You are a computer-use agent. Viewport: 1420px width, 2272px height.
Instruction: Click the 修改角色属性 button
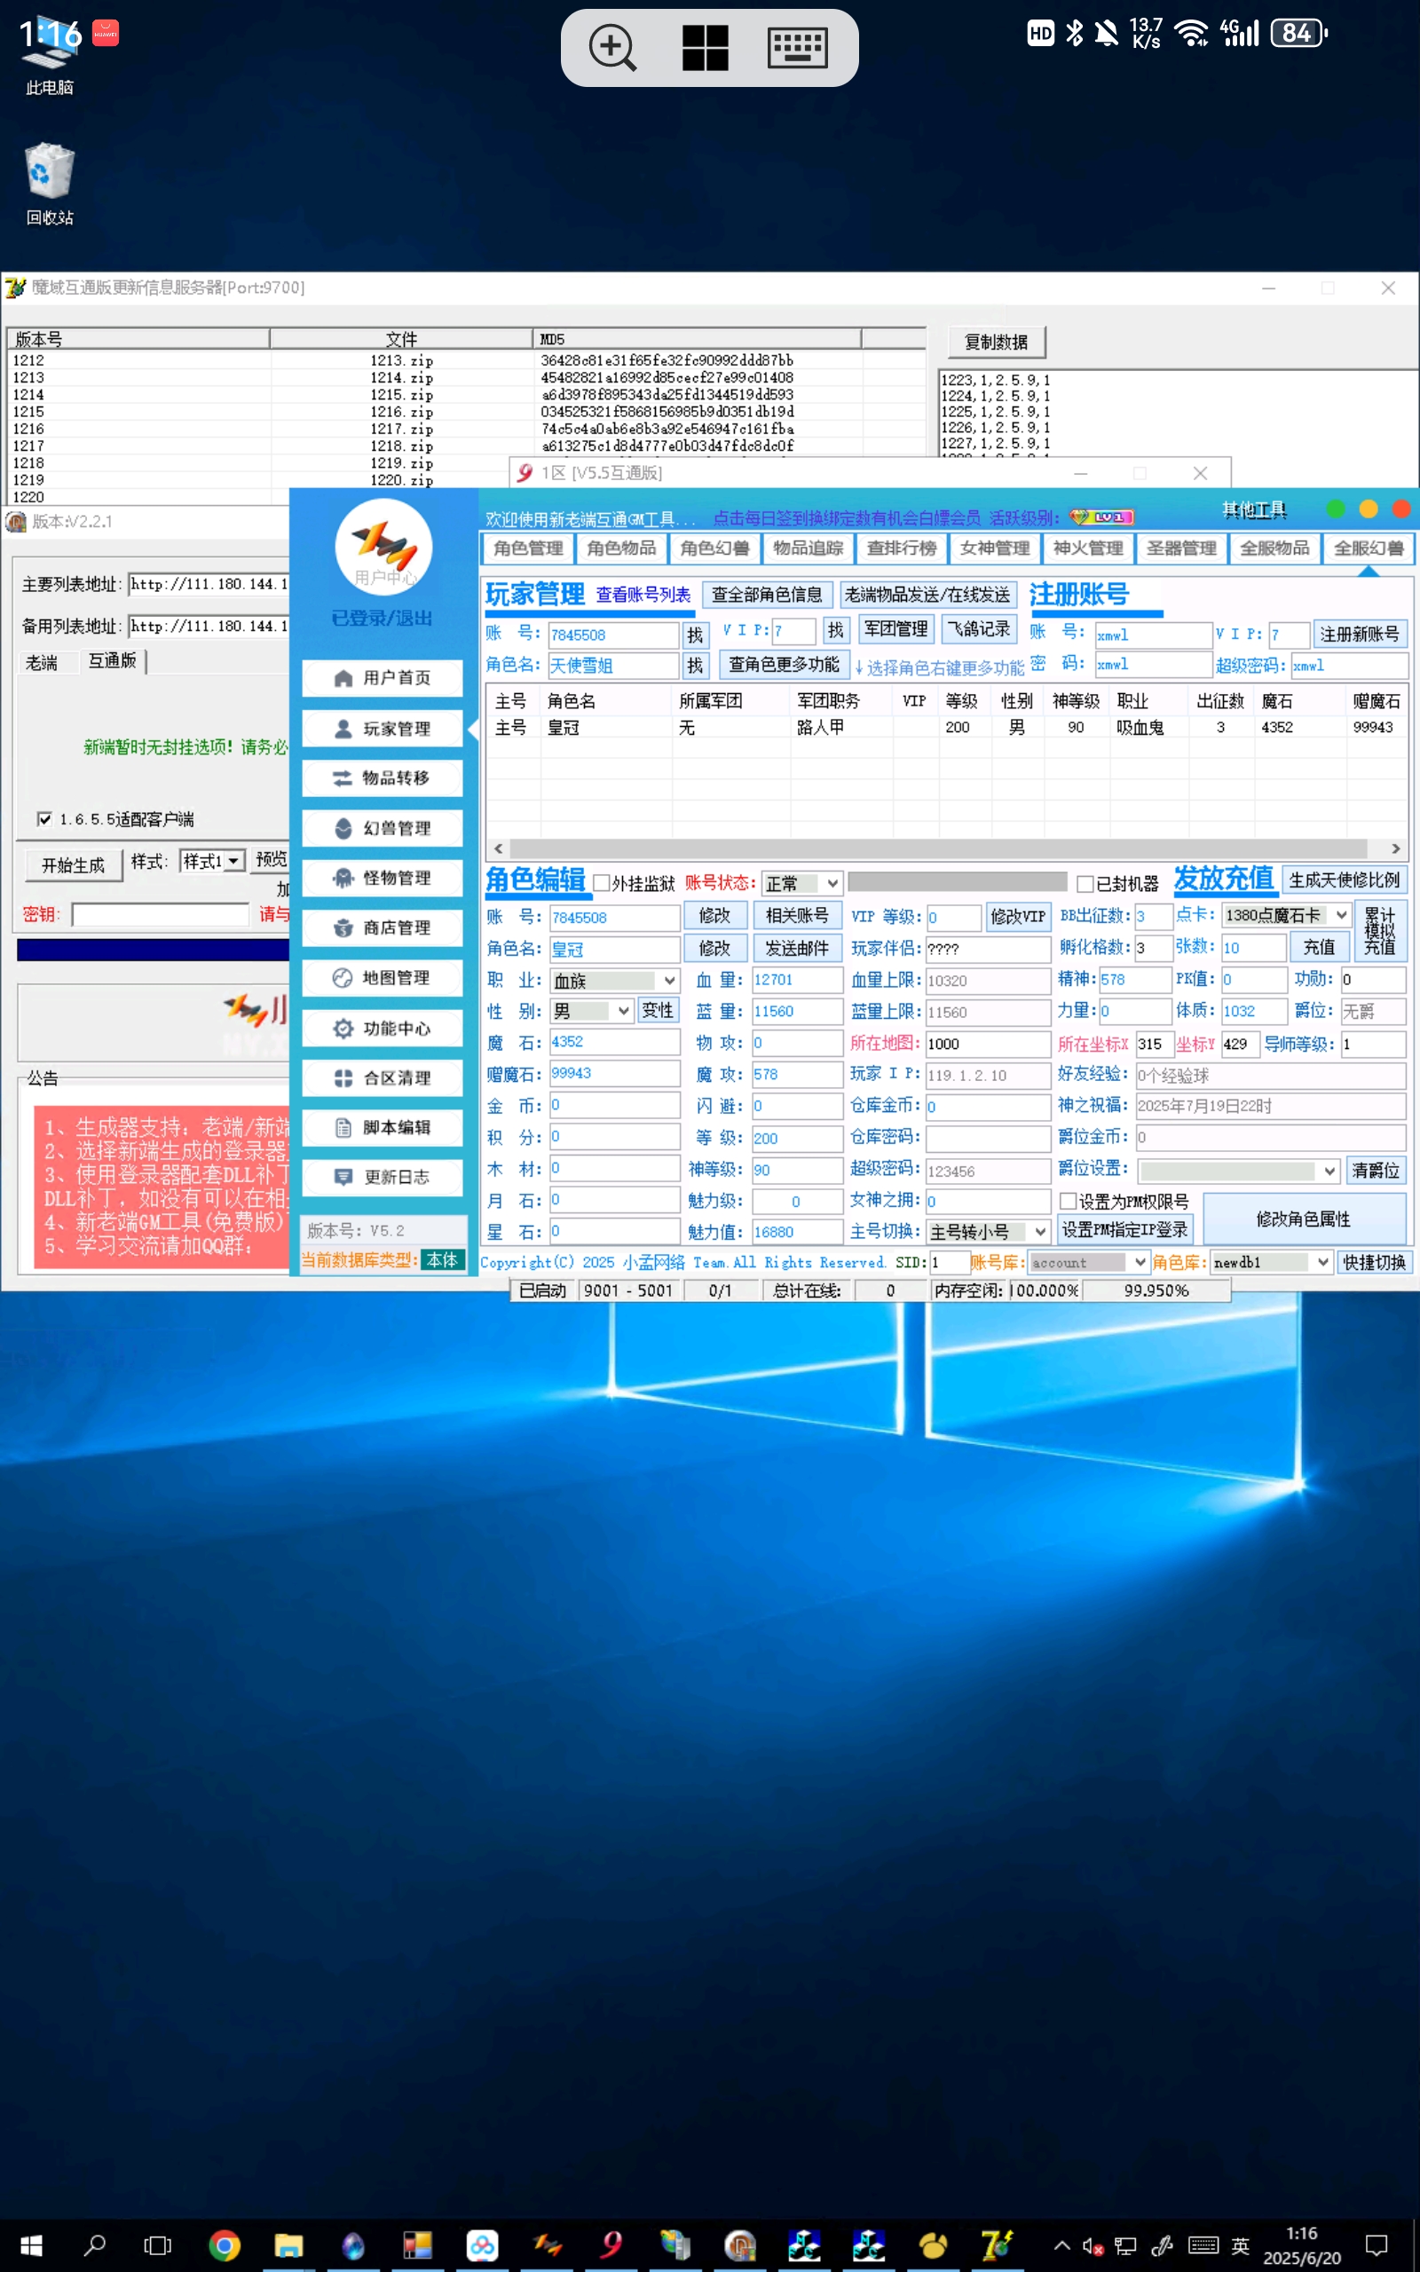1303,1218
